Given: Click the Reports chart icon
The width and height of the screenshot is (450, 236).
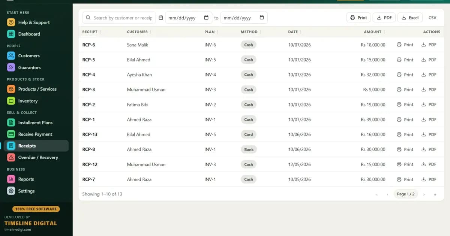Looking at the screenshot, I should click(11, 179).
